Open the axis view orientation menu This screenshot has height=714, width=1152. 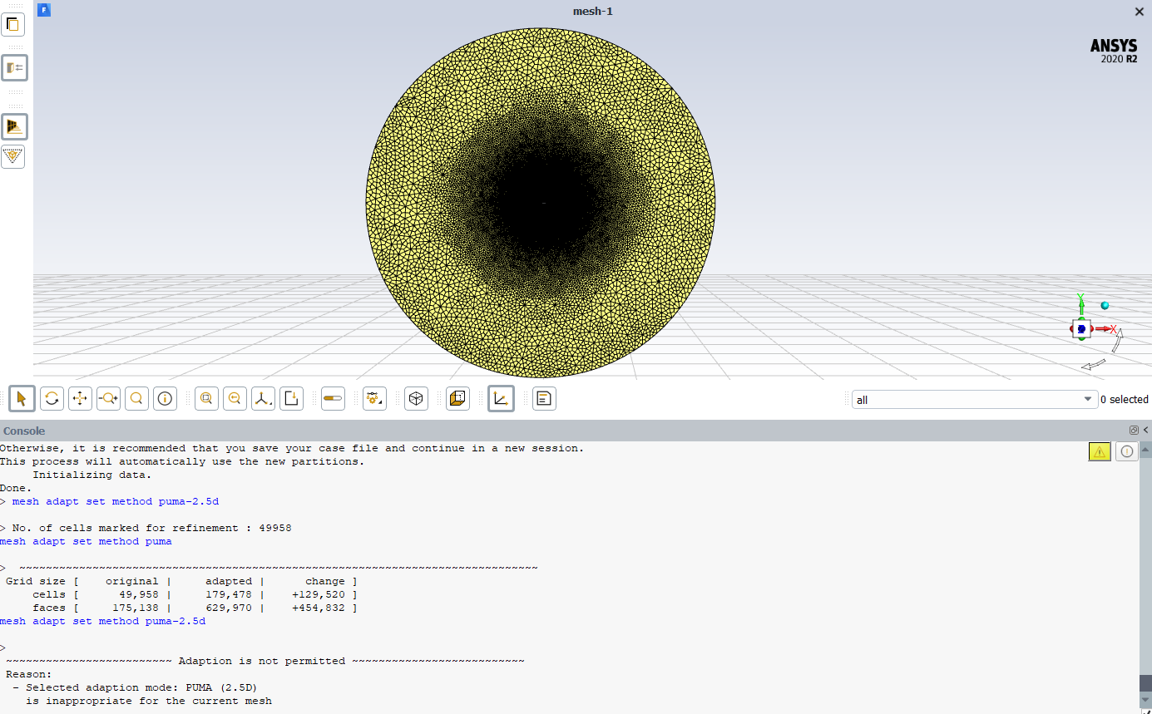coord(263,399)
